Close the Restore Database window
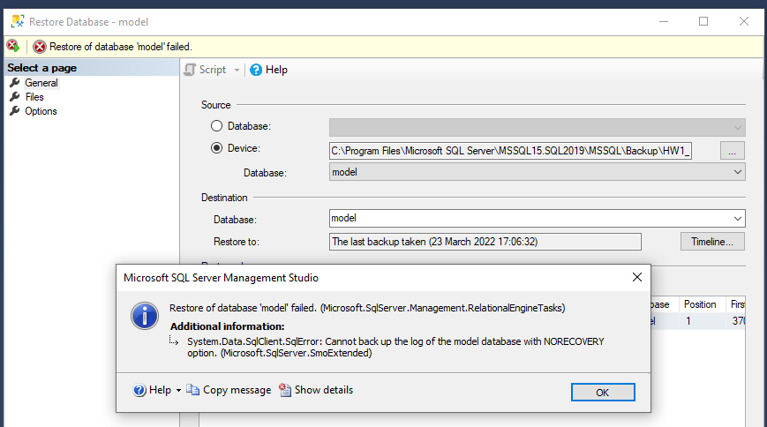Image resolution: width=767 pixels, height=427 pixels. coord(744,21)
